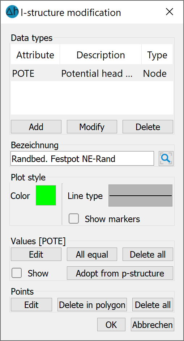Screen dimensions: 184x341
Task: Select the Attribute column header
Action: [x=35, y=55]
